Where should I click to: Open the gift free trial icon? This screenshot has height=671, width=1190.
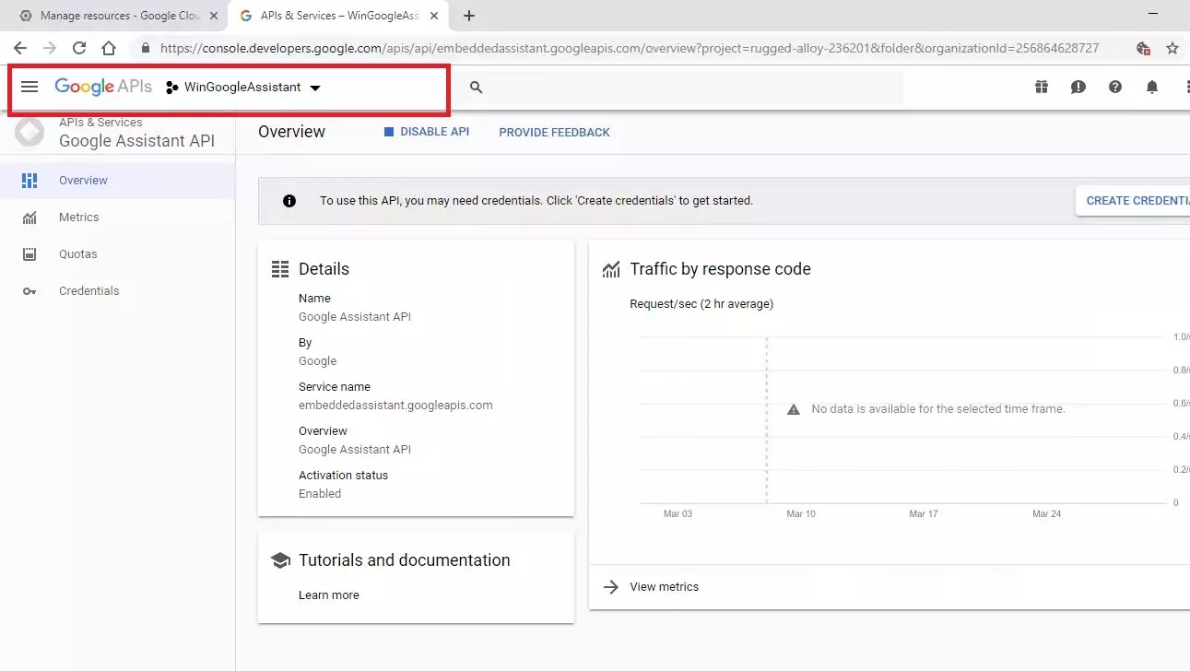tap(1042, 87)
